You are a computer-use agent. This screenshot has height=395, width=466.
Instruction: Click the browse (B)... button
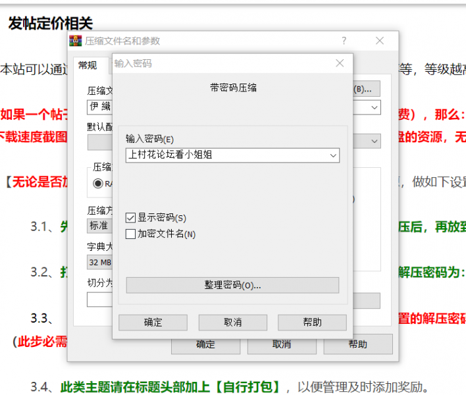(x=366, y=89)
